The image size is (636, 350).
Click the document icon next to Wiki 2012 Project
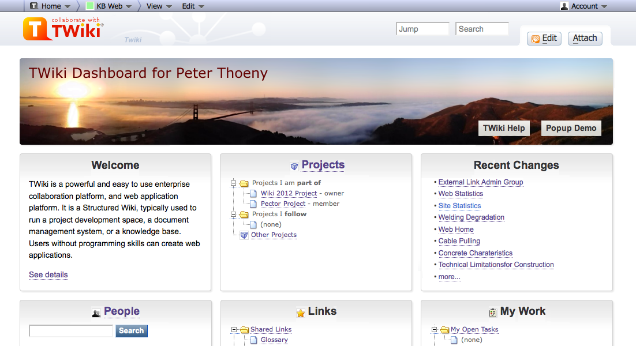pos(253,193)
